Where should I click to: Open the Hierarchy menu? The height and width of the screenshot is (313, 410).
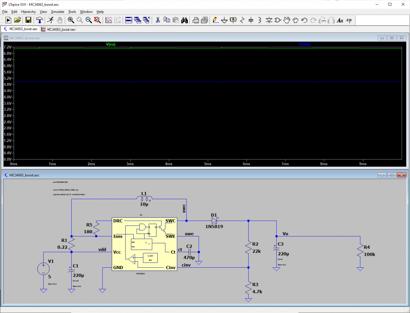(x=28, y=12)
